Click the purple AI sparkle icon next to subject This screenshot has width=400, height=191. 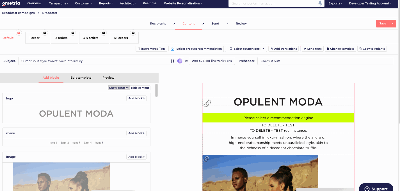point(180,61)
